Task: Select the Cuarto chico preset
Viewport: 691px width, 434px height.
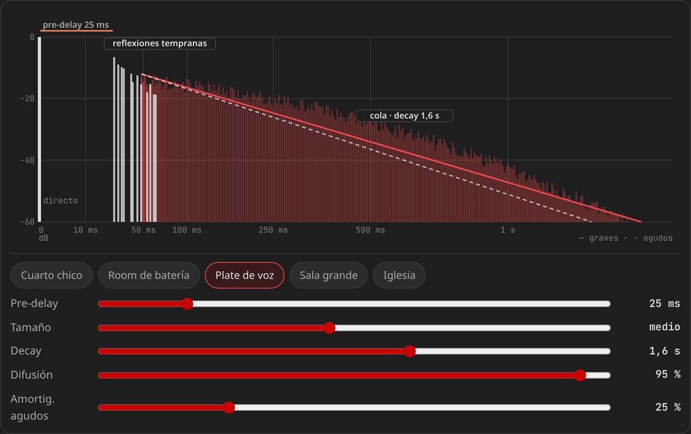Action: (52, 275)
